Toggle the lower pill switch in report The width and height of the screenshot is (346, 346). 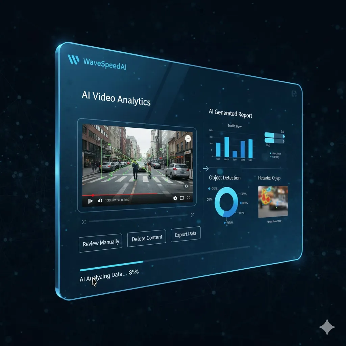click(274, 140)
